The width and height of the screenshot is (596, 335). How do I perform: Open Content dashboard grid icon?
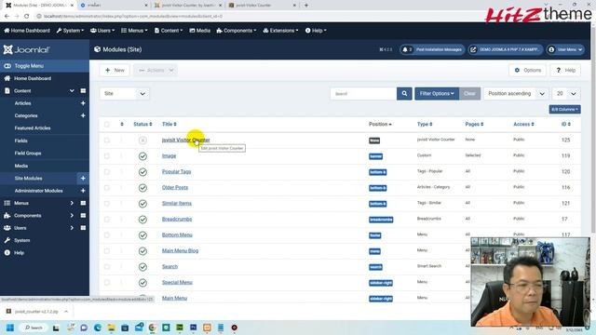(x=83, y=91)
